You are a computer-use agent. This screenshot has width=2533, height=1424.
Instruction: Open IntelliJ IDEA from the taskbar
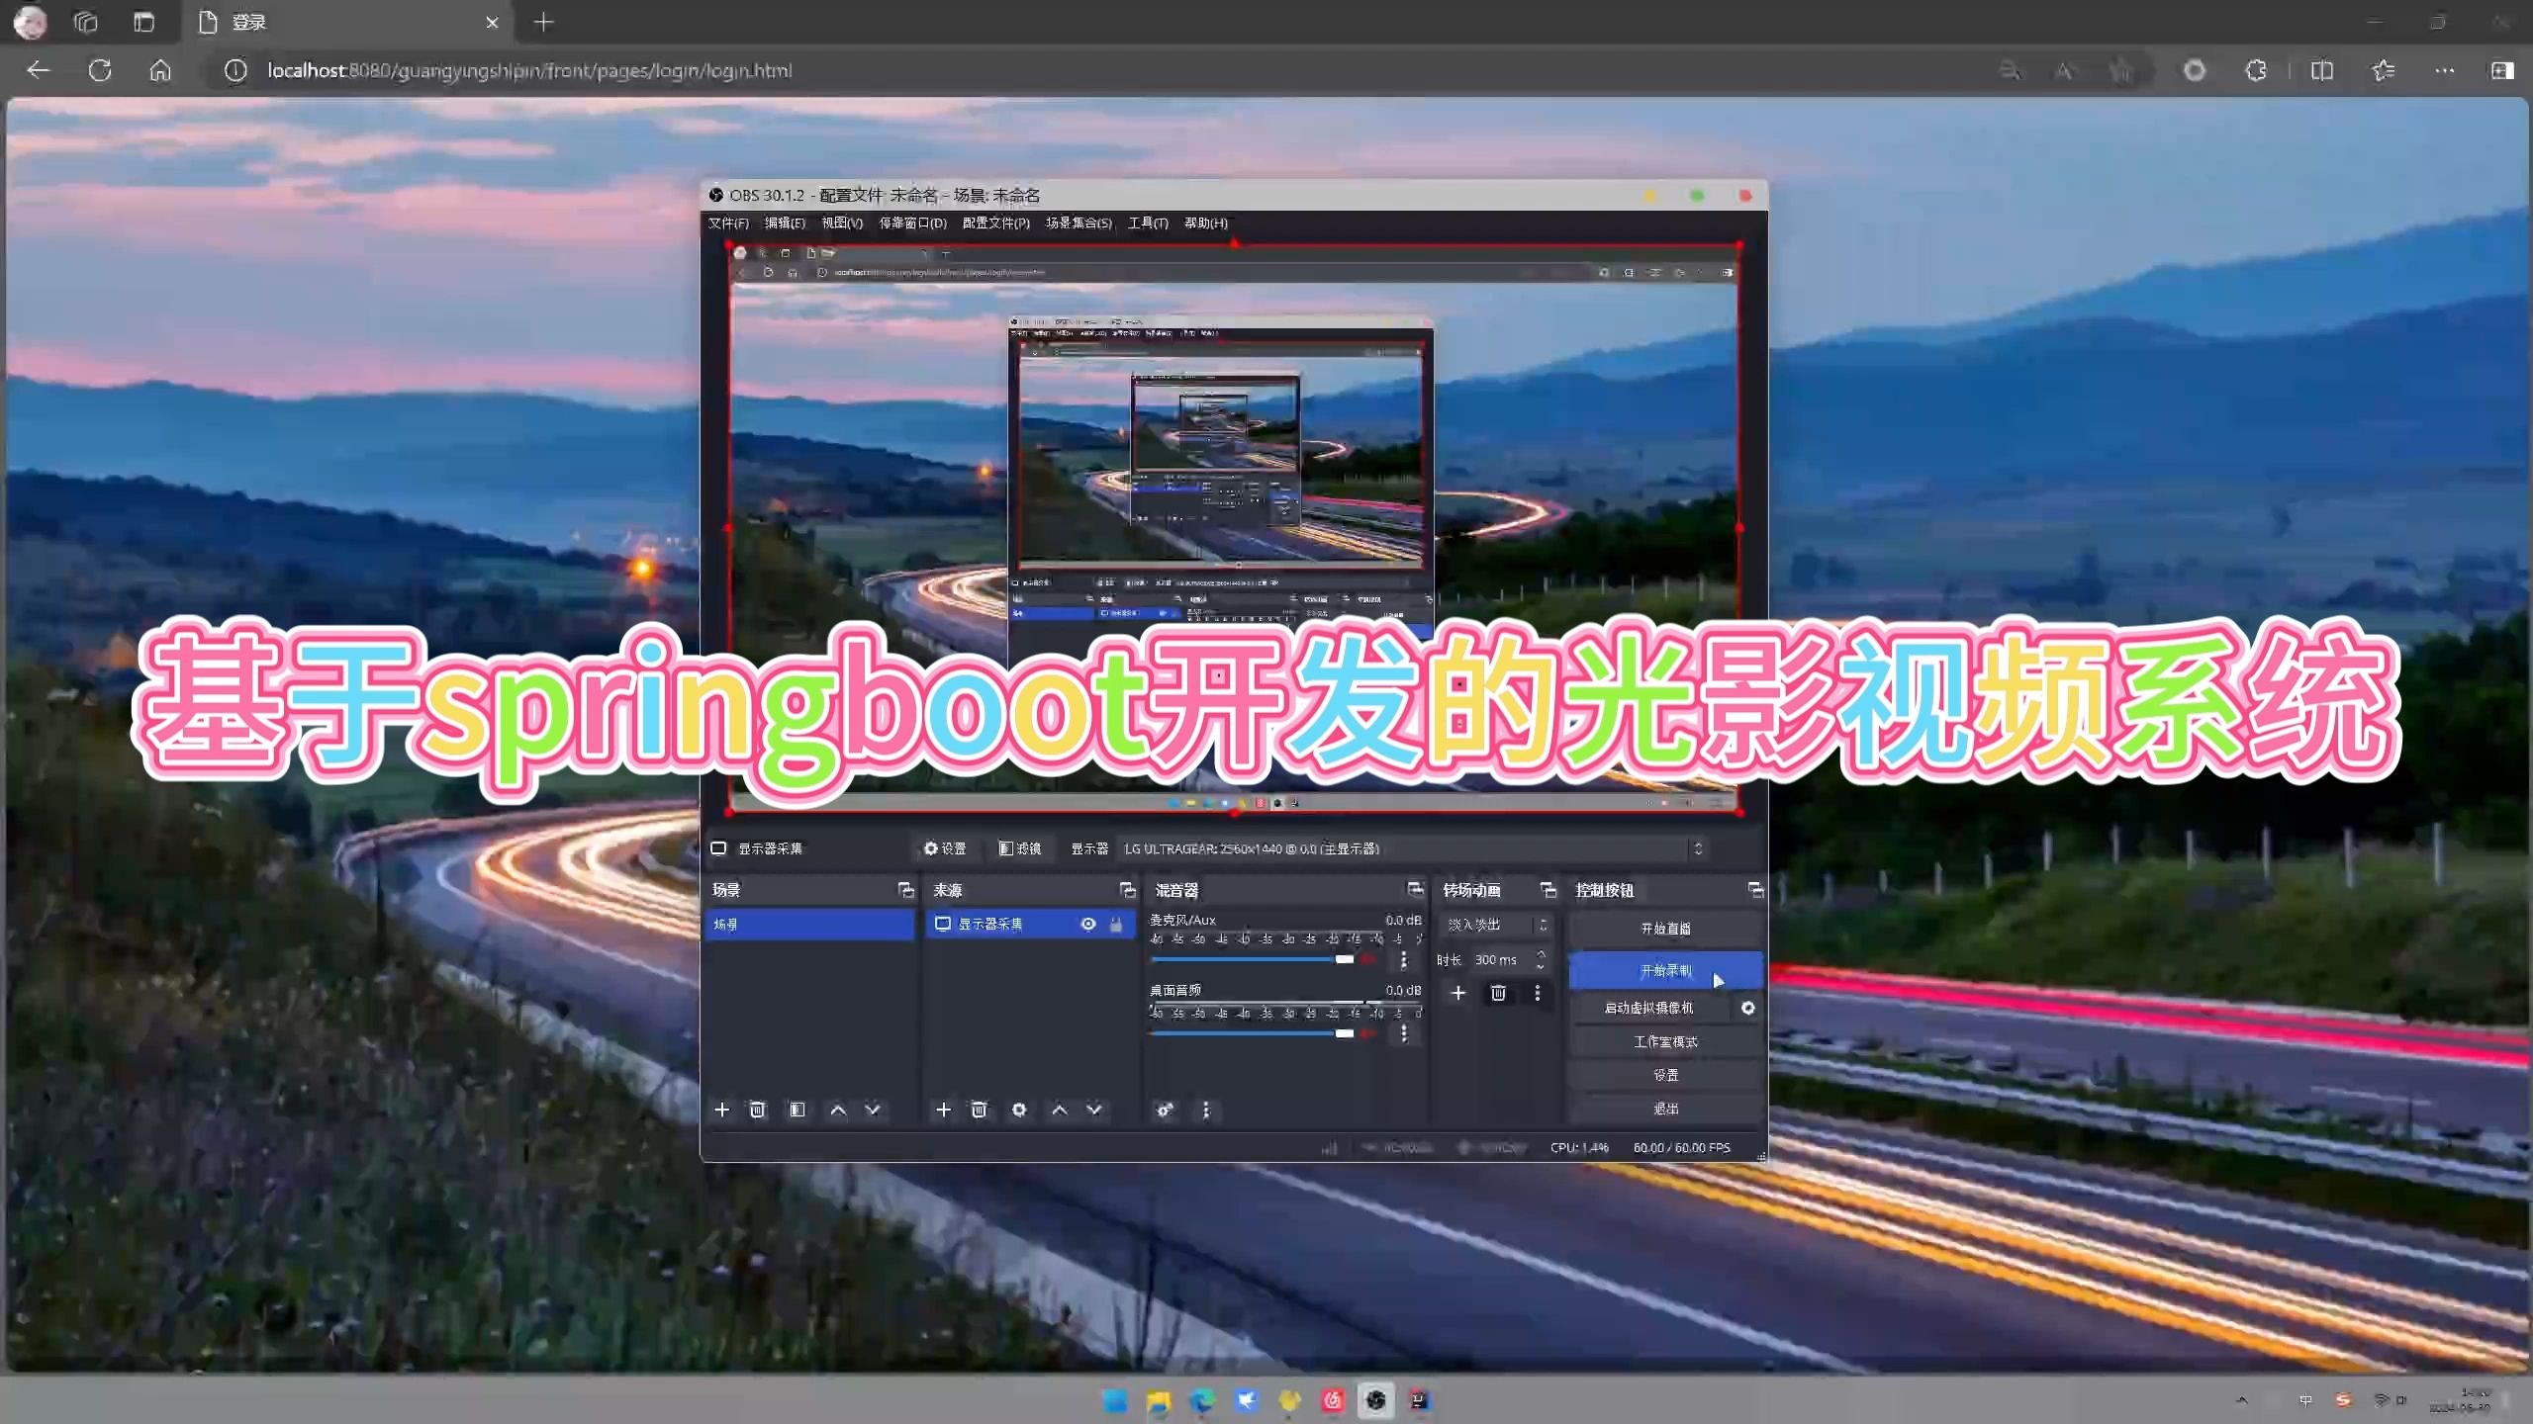click(1419, 1400)
